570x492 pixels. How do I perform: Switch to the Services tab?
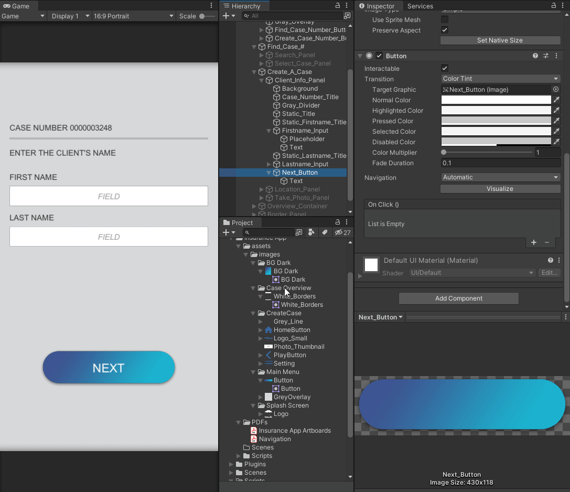[x=420, y=6]
